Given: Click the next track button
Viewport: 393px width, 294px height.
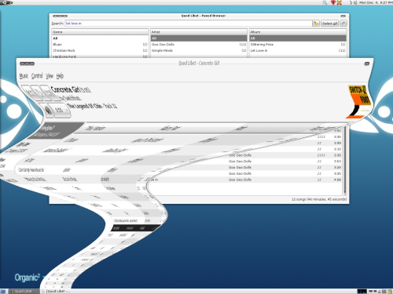Looking at the screenshot, I should (x=46, y=93).
